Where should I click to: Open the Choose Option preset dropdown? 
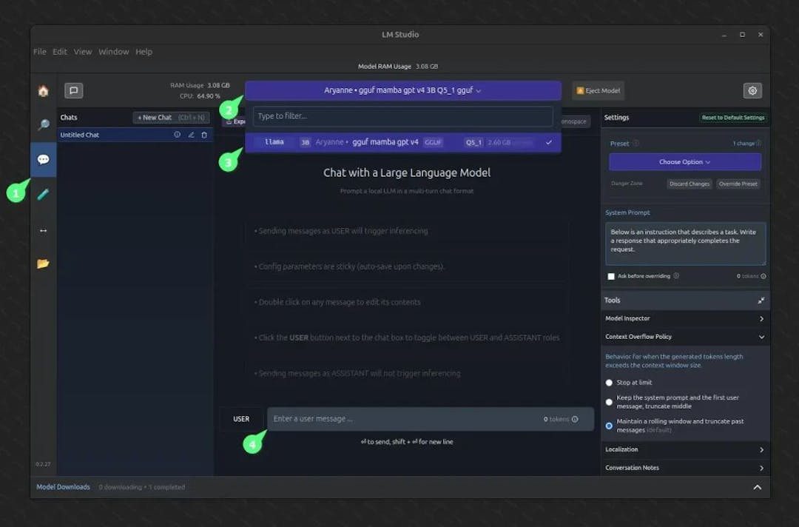[x=684, y=162]
